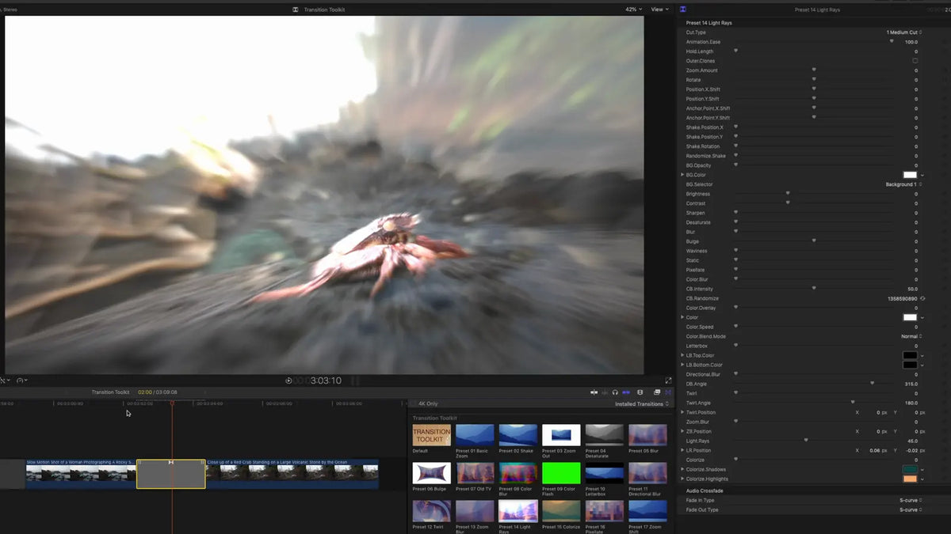Open the 42% zoom dropdown
This screenshot has width=951, height=534.
633,9
